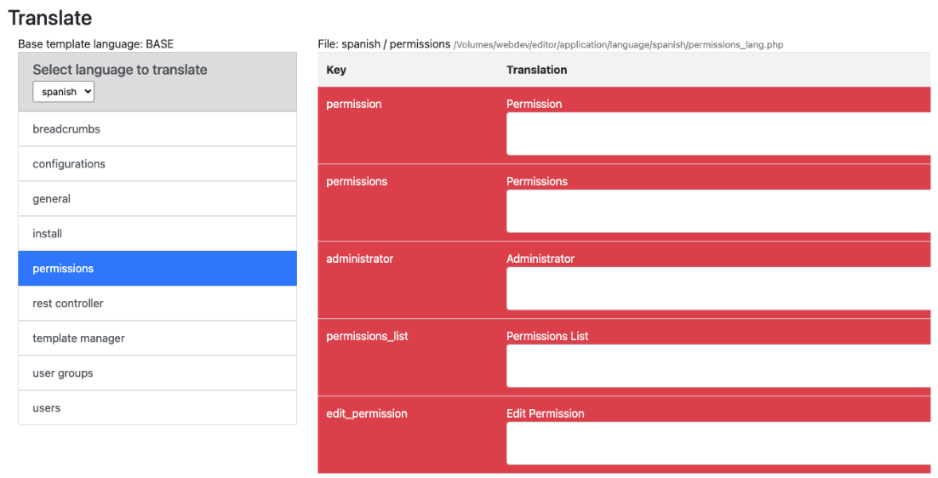Screen dimensions: 938x478
Task: Open the user groups language file
Action: tap(157, 373)
